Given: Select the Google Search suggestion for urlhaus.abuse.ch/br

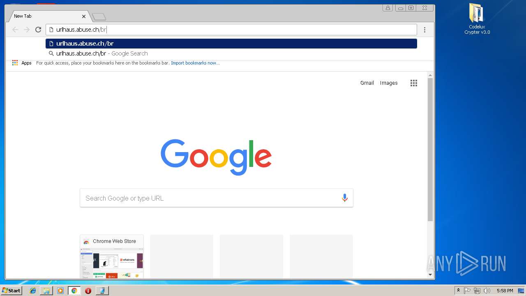Looking at the screenshot, I should tap(231, 53).
